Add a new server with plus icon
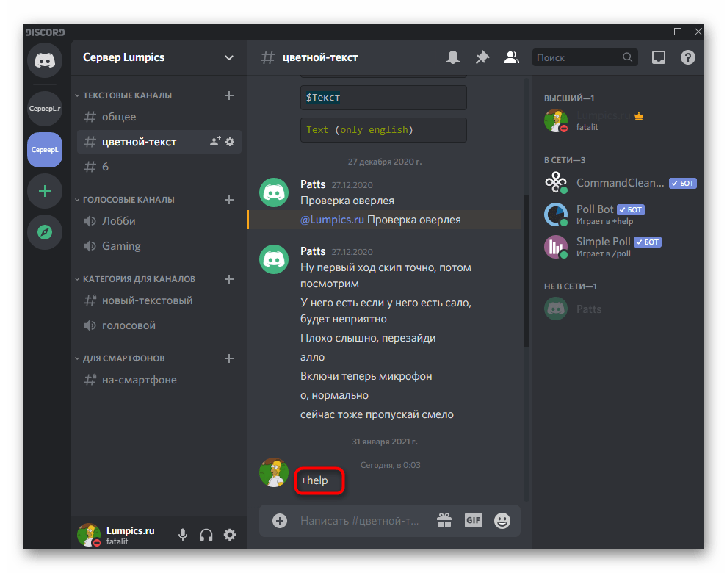Screen dimensions: 727x573 pos(45,191)
